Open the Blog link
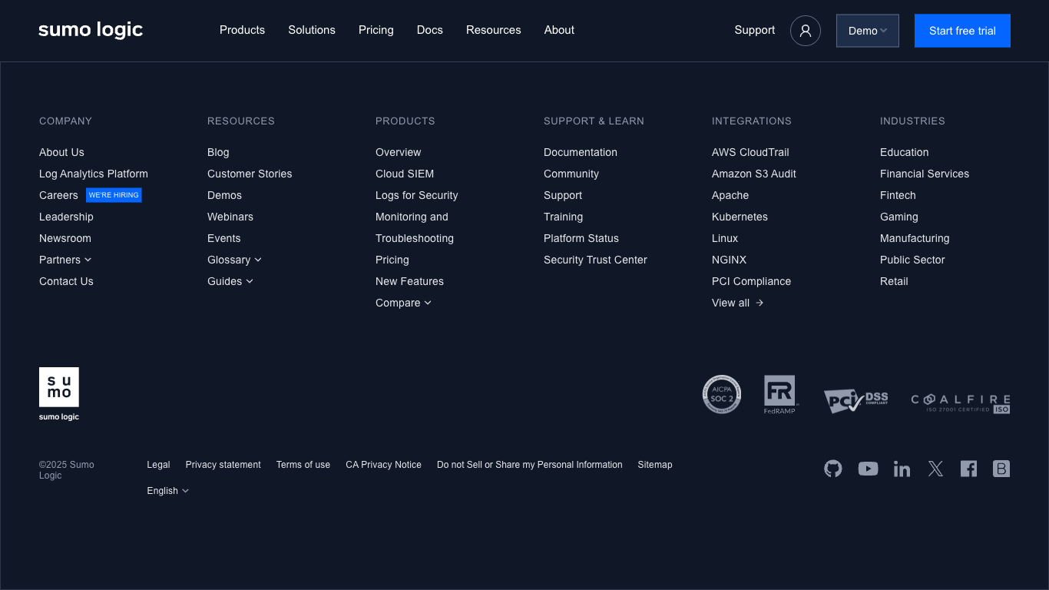 218,152
